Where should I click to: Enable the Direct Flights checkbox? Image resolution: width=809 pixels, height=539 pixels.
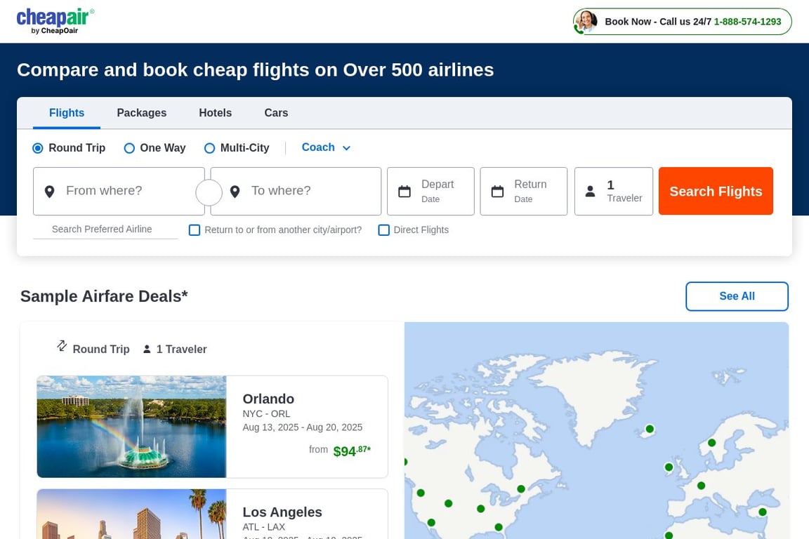click(384, 230)
